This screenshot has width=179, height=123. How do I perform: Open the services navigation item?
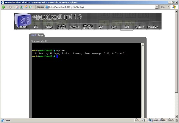74,27
